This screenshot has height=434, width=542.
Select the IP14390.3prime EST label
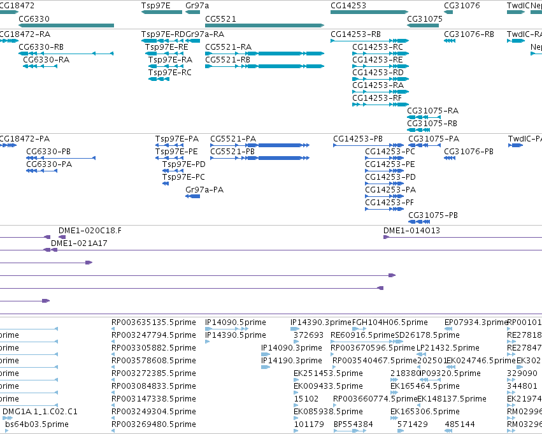pos(321,322)
